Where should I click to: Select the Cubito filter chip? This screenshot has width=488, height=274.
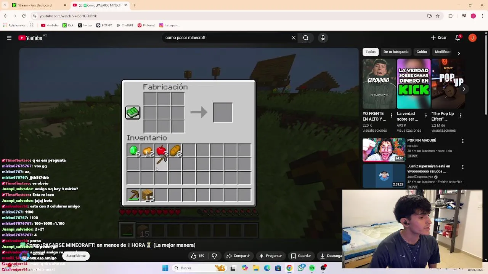tap(422, 52)
